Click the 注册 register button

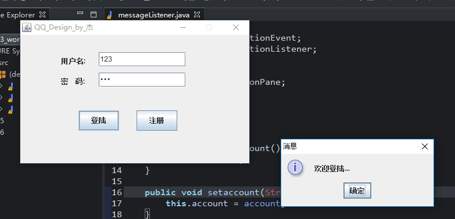click(x=157, y=120)
